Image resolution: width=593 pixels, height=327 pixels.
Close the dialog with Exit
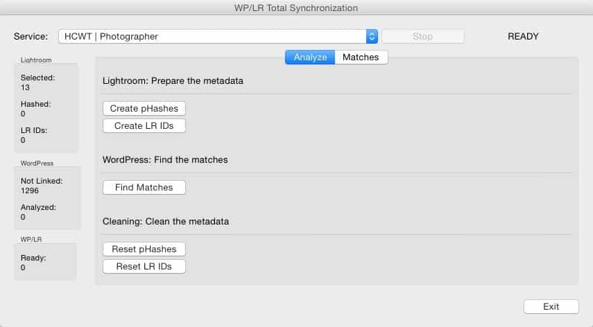click(x=551, y=307)
